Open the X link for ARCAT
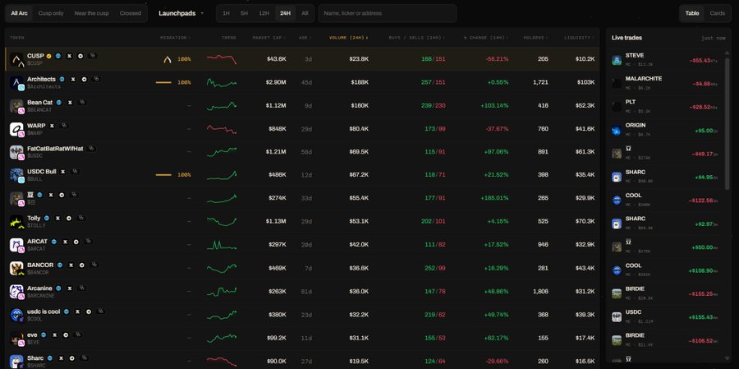This screenshot has height=369, width=739. [65, 242]
